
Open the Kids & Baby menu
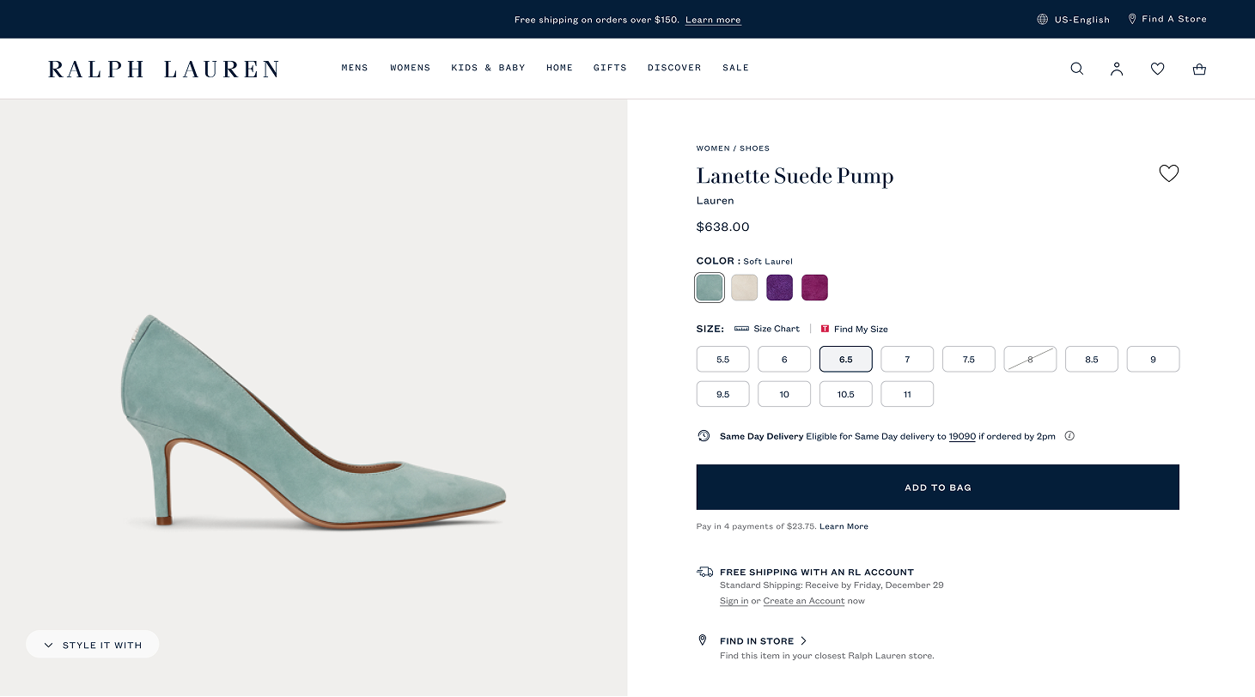coord(488,68)
